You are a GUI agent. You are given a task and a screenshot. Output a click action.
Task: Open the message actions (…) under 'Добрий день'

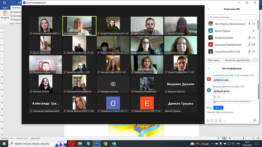[223, 97]
